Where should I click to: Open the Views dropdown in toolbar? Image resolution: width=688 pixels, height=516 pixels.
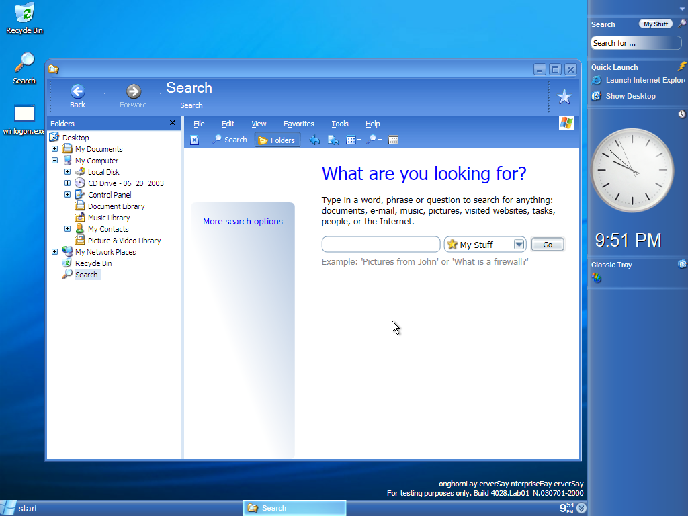(x=353, y=140)
